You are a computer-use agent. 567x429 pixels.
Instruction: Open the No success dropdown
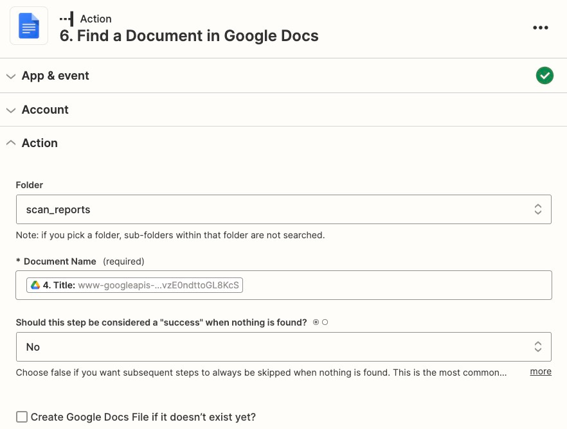tap(283, 347)
